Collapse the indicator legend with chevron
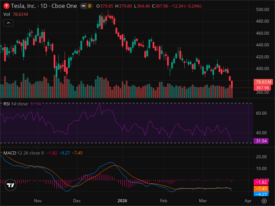 coord(8,23)
